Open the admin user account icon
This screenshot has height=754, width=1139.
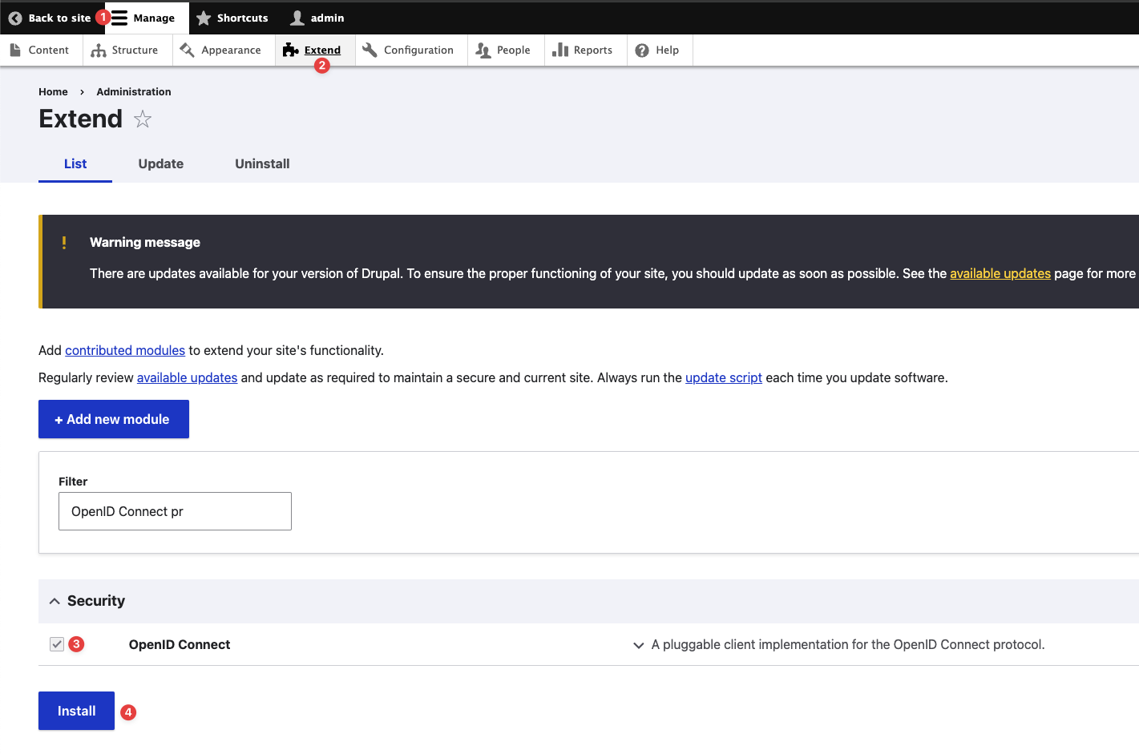(x=296, y=18)
